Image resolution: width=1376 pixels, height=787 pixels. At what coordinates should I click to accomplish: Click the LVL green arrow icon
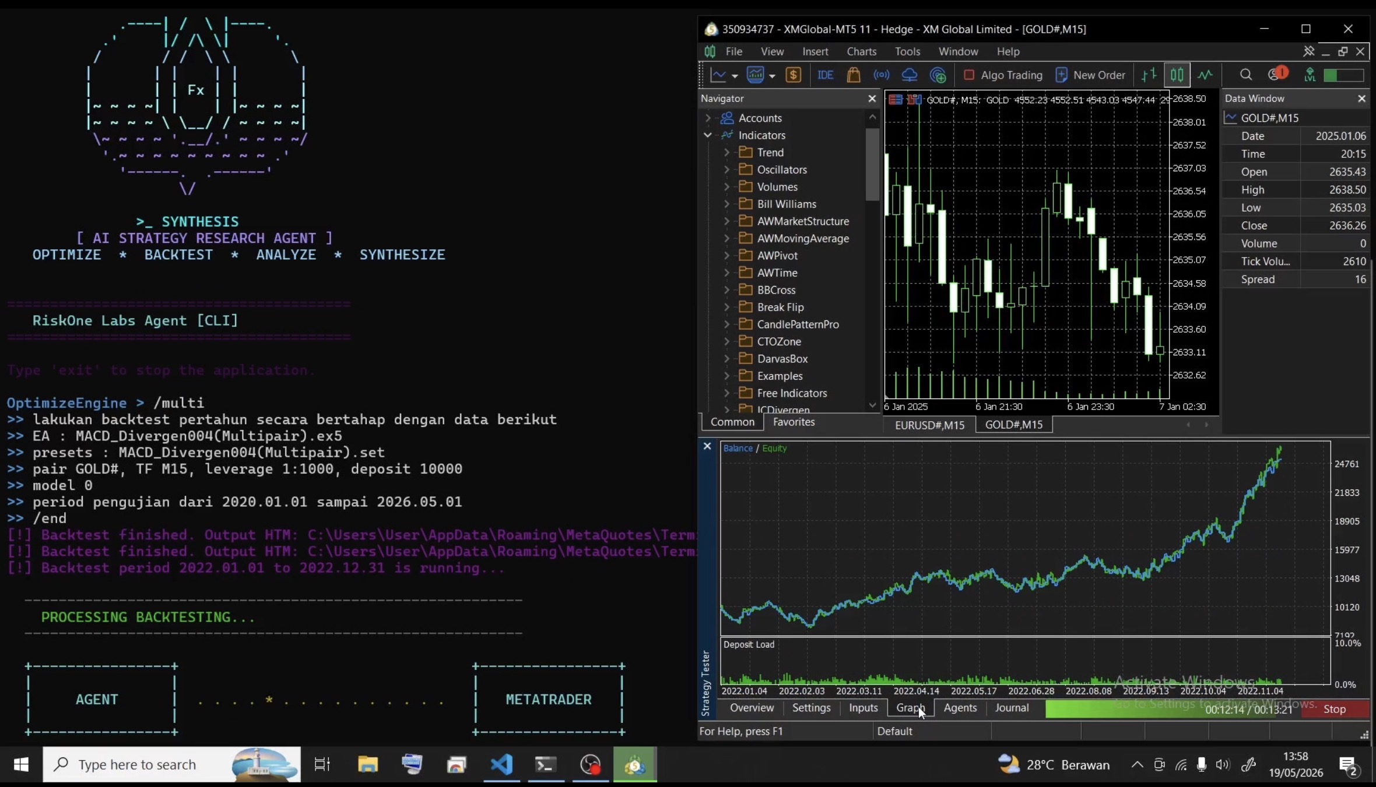pos(1310,75)
